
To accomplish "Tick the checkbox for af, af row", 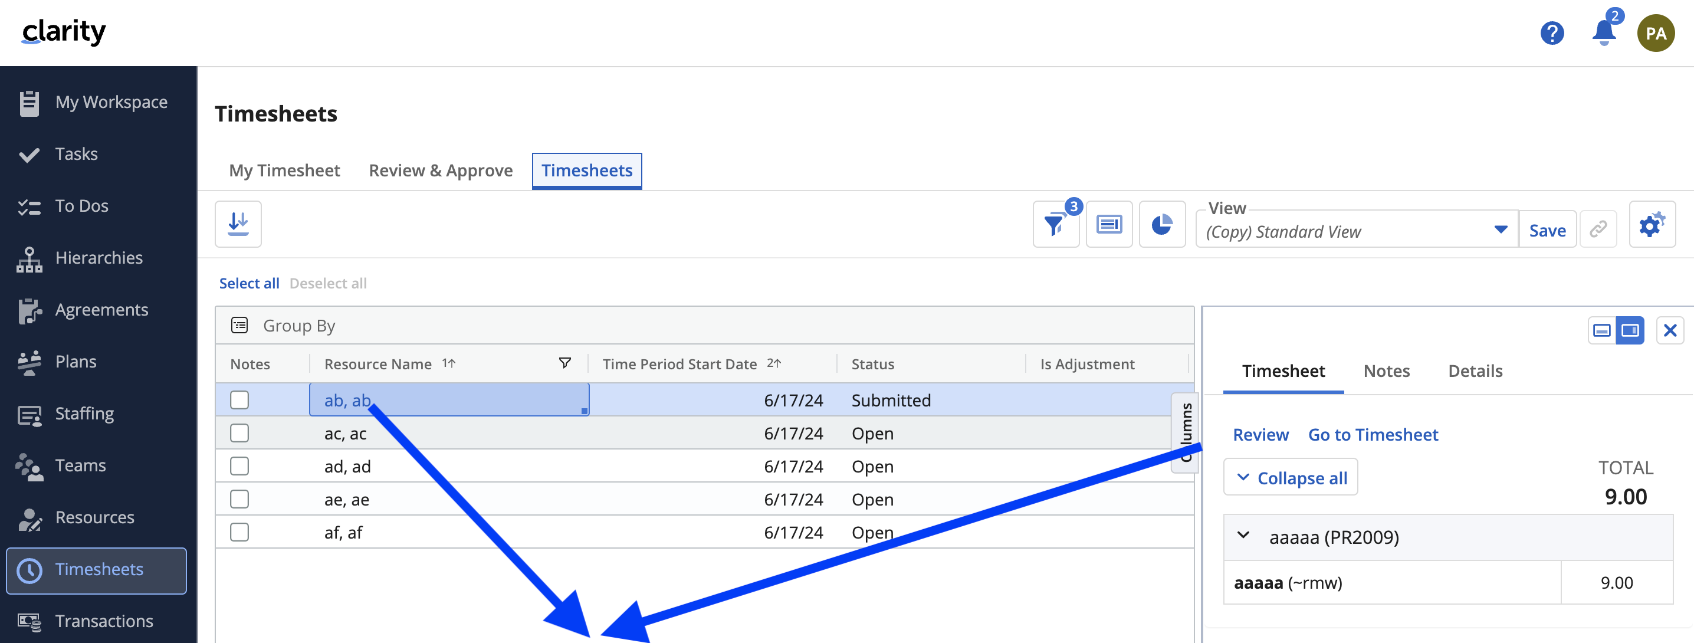I will pos(239,532).
